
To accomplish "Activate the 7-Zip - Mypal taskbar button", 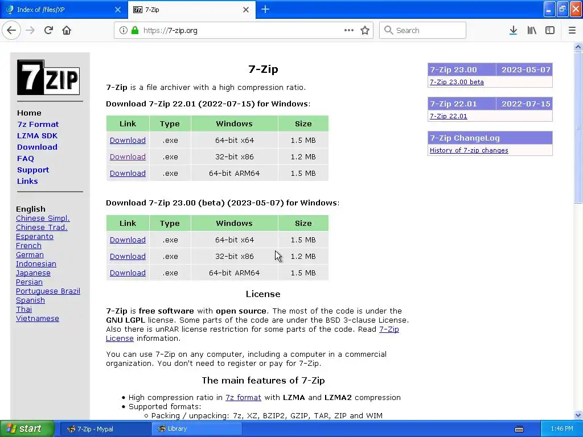I will click(x=105, y=429).
